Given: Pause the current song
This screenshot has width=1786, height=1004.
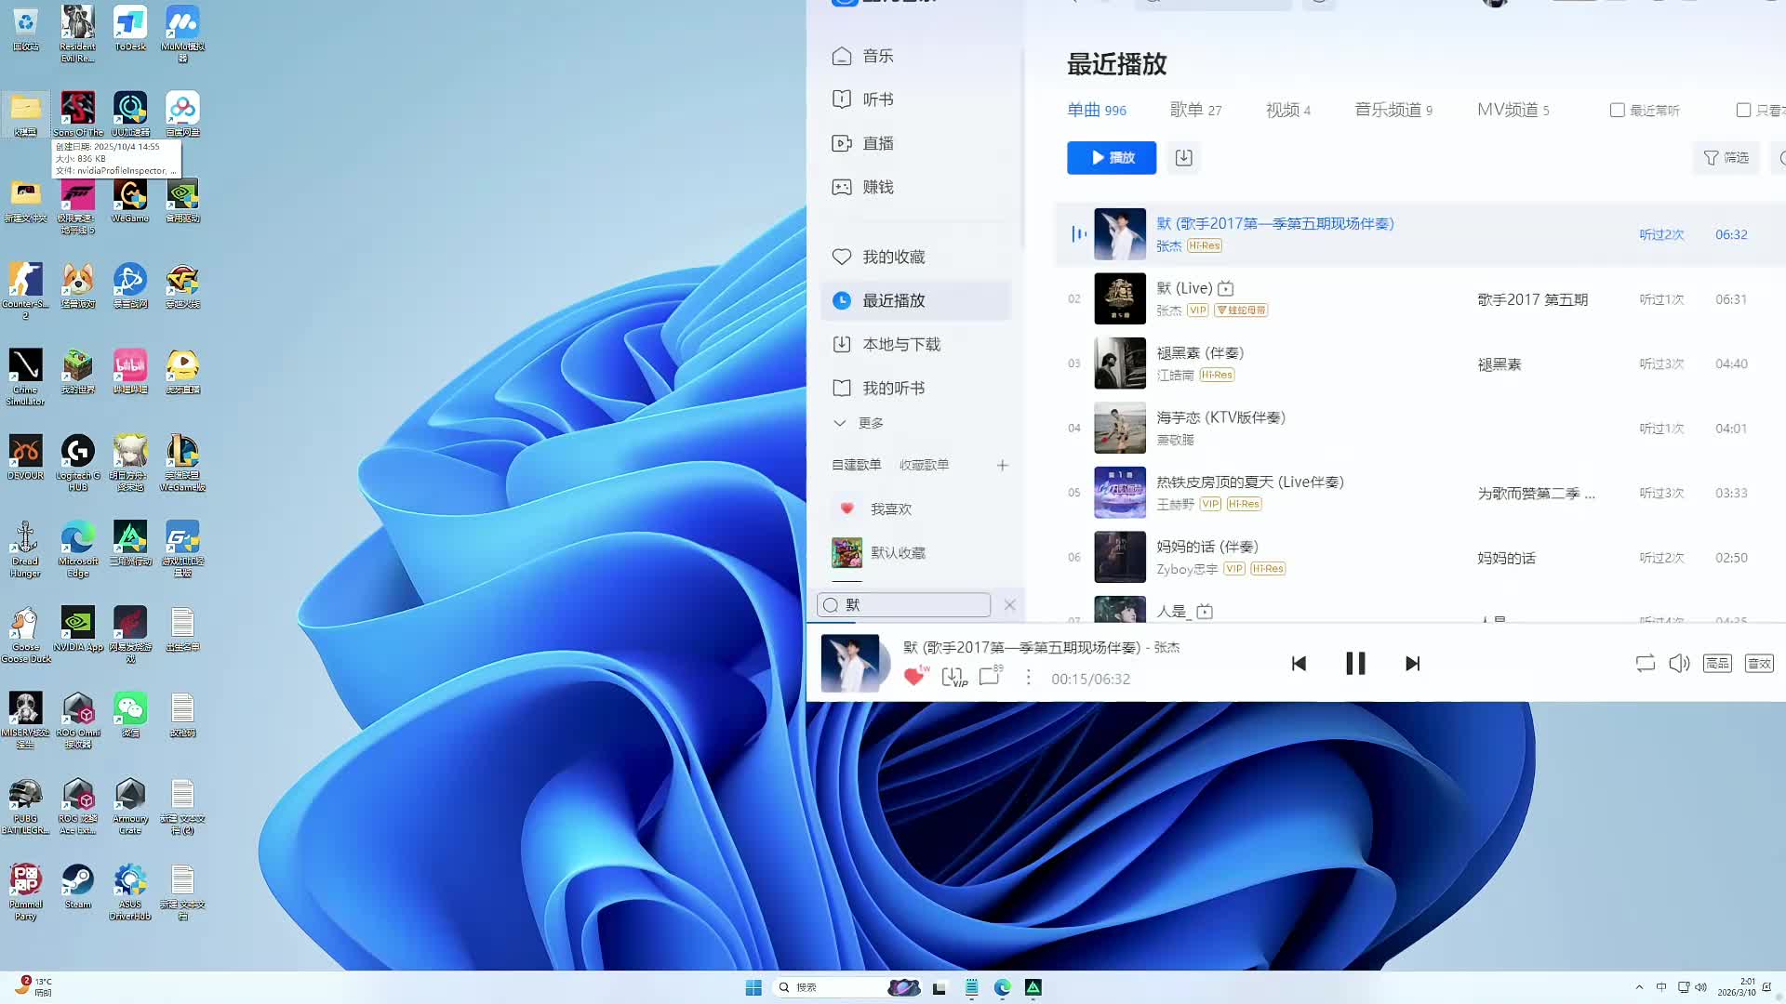Looking at the screenshot, I should [1355, 664].
